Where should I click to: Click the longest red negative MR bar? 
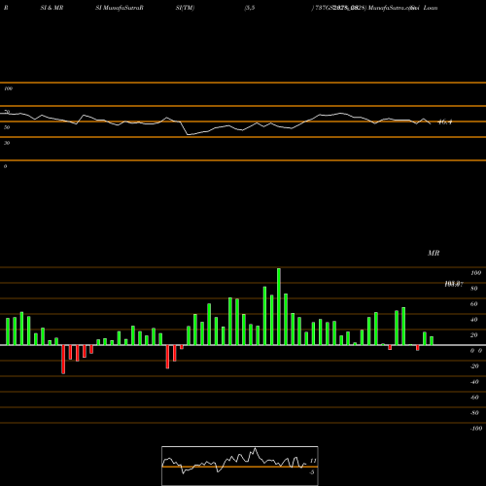(x=63, y=360)
